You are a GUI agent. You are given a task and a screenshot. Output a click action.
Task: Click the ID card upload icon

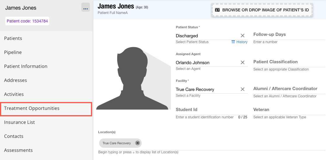tap(217, 10)
